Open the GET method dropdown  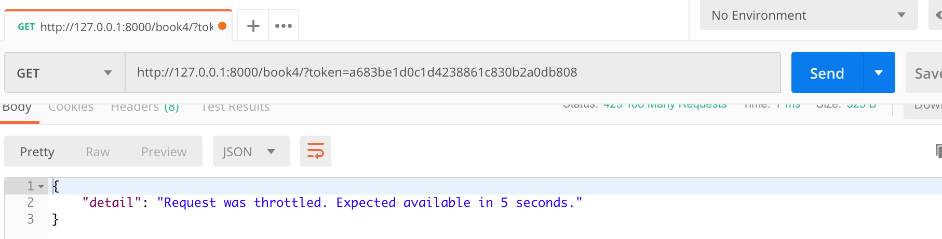pyautogui.click(x=64, y=73)
